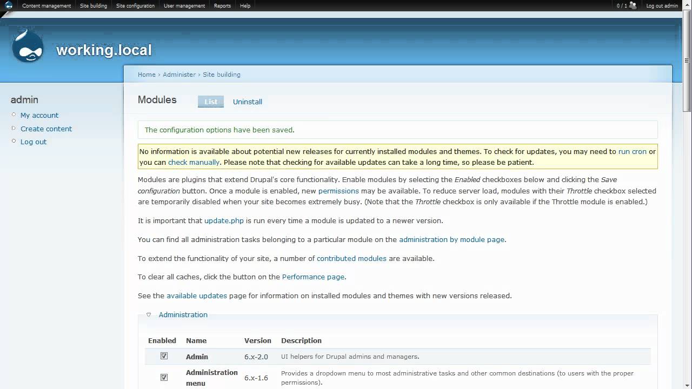The height and width of the screenshot is (389, 692).
Task: Open administration by module page link
Action: [451, 239]
